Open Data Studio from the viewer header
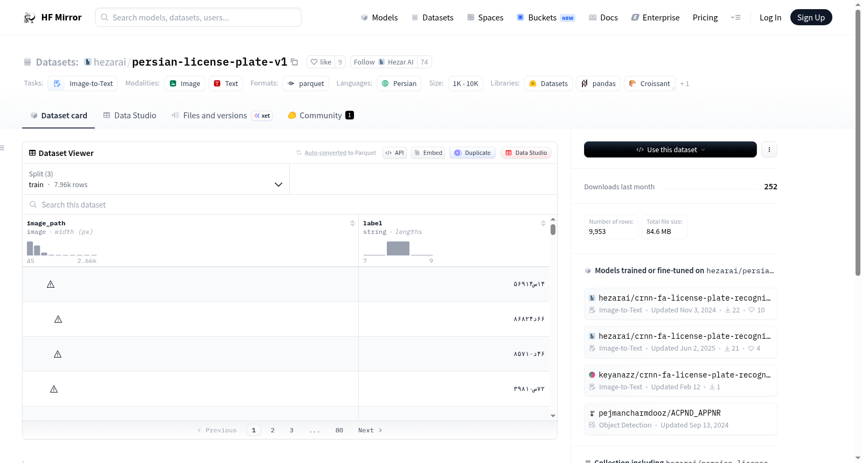Screen dimensions: 862x463 tap(526, 153)
